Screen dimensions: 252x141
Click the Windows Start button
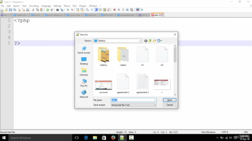pyautogui.click(x=4, y=137)
